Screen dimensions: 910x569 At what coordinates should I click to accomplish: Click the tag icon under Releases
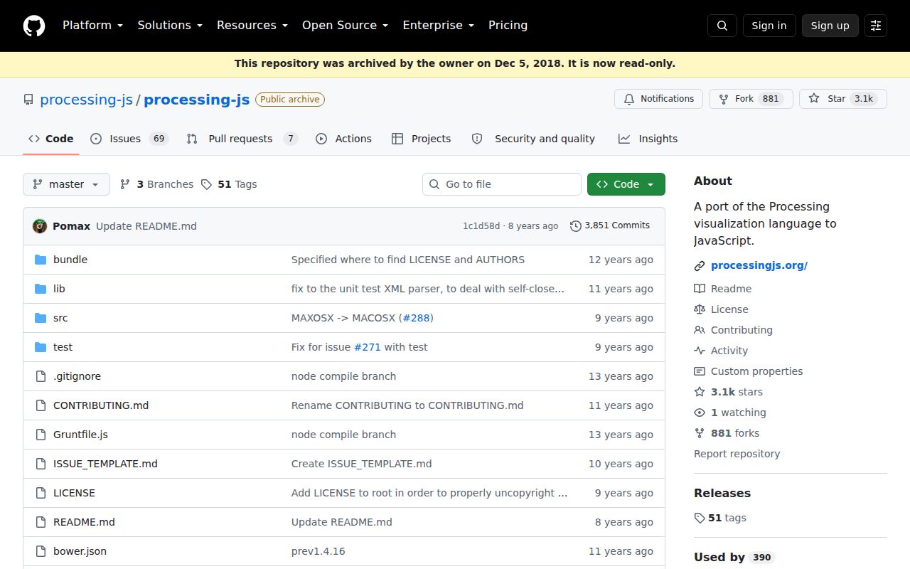coord(700,518)
